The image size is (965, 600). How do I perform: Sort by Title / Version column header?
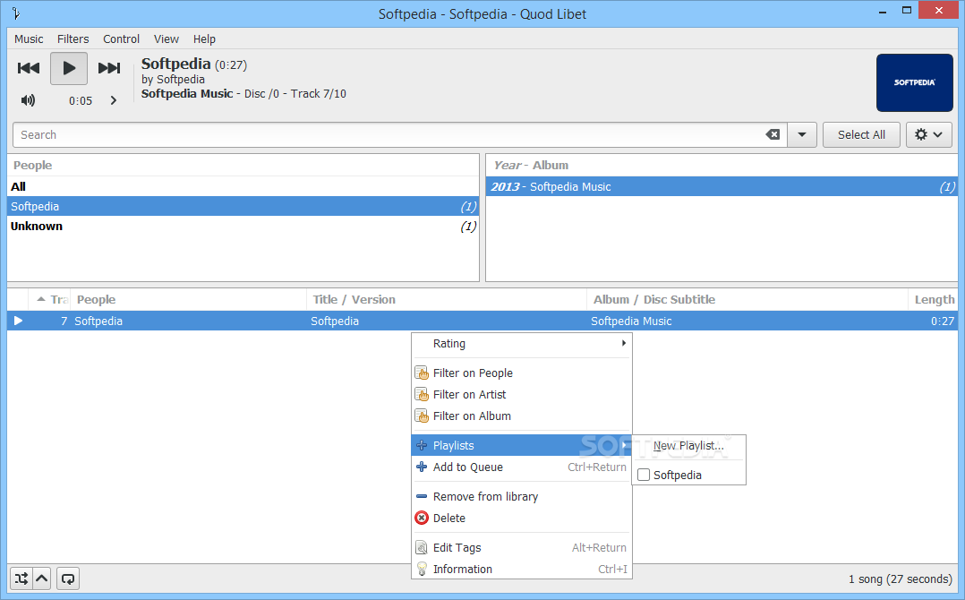pos(447,300)
